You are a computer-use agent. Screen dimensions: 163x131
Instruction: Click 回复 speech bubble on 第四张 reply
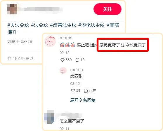tap(90, 91)
